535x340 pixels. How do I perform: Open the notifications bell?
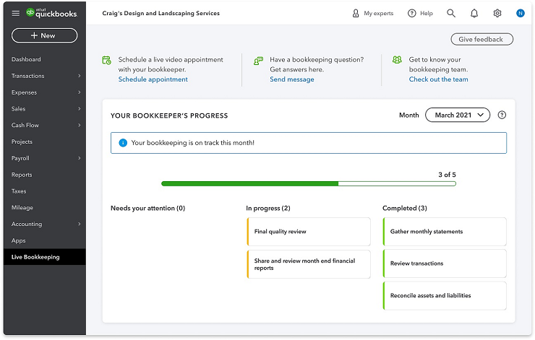474,13
